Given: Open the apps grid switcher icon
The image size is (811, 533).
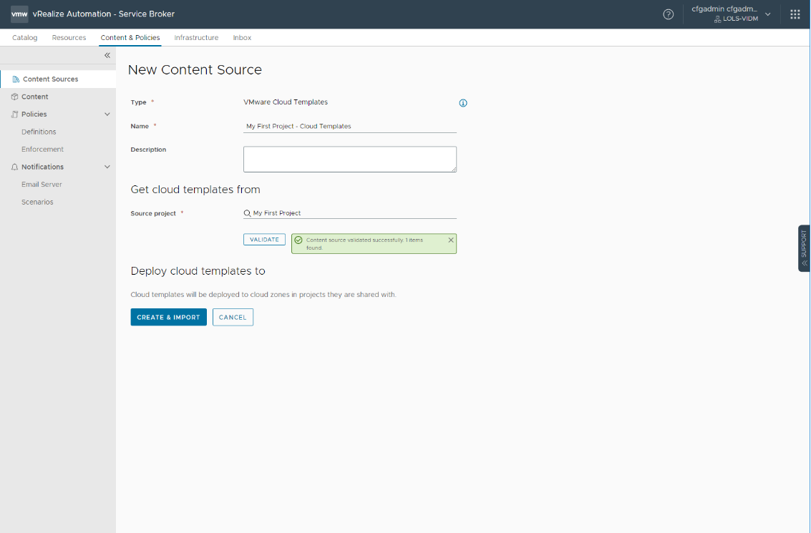Looking at the screenshot, I should tap(795, 14).
